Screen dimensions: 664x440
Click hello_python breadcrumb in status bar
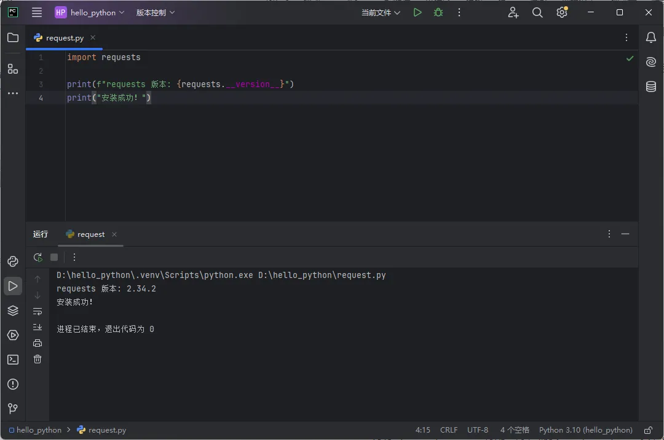tap(36, 430)
